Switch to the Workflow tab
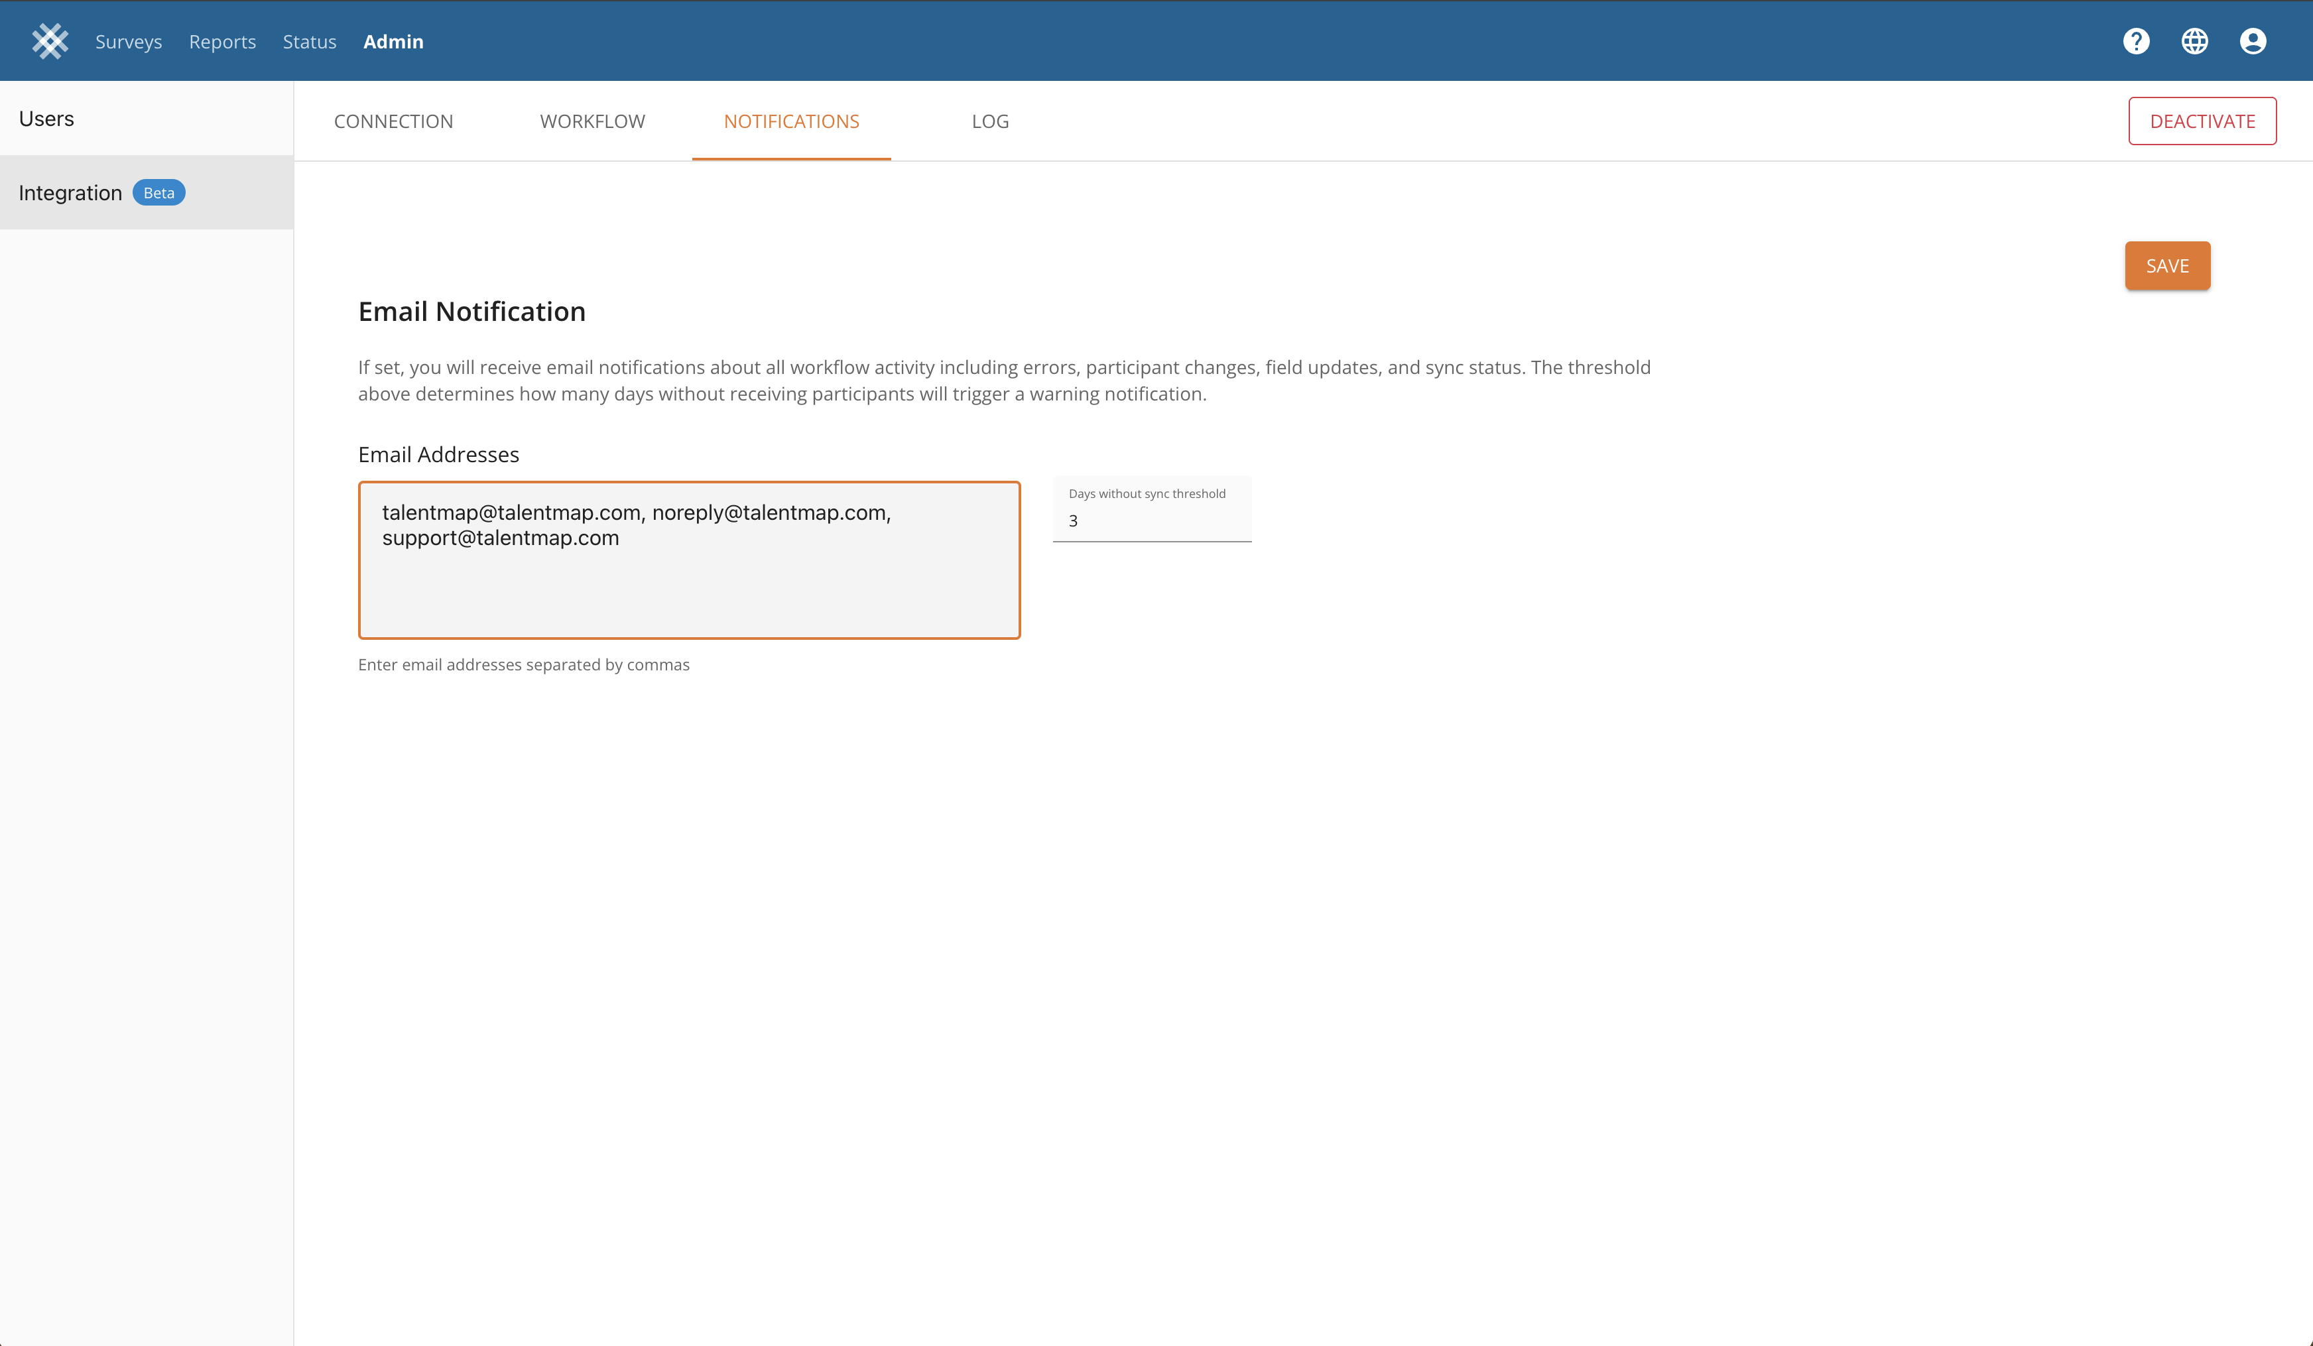The image size is (2313, 1346). (592, 121)
